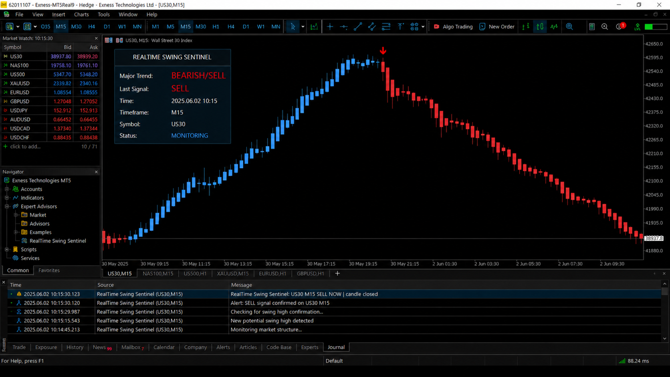The height and width of the screenshot is (377, 670).
Task: Toggle the H1 timeframe button
Action: (x=216, y=26)
